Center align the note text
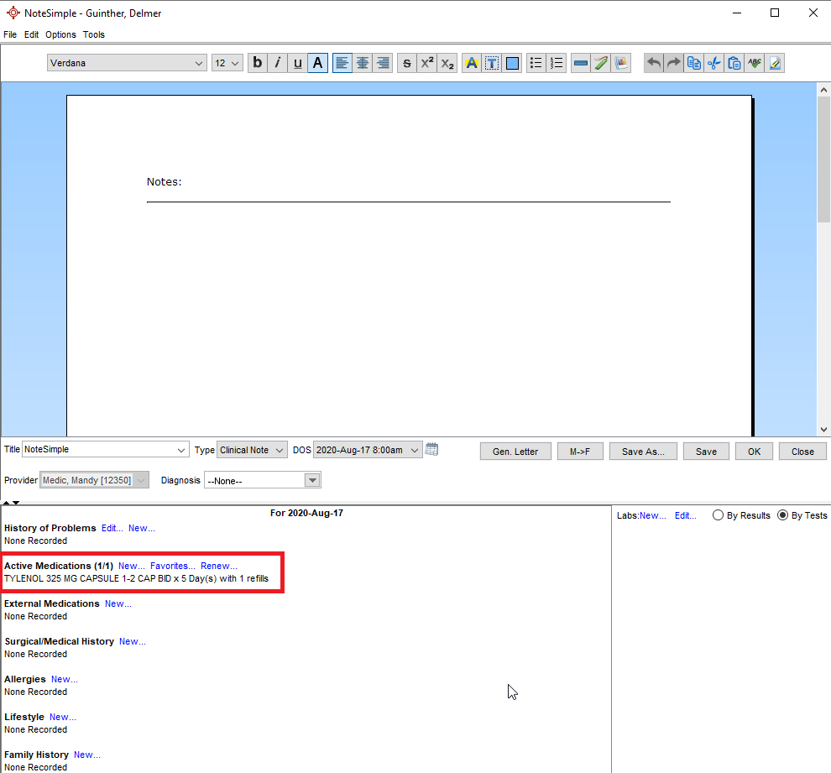Viewport: 831px width, 773px height. (363, 63)
